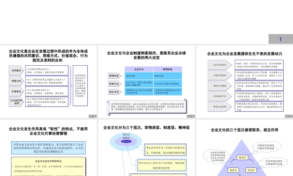Screen dimensions: 293x176
Task: Click the cell 对人的行为进行外部控制
Action: pyautogui.click(x=168, y=84)
